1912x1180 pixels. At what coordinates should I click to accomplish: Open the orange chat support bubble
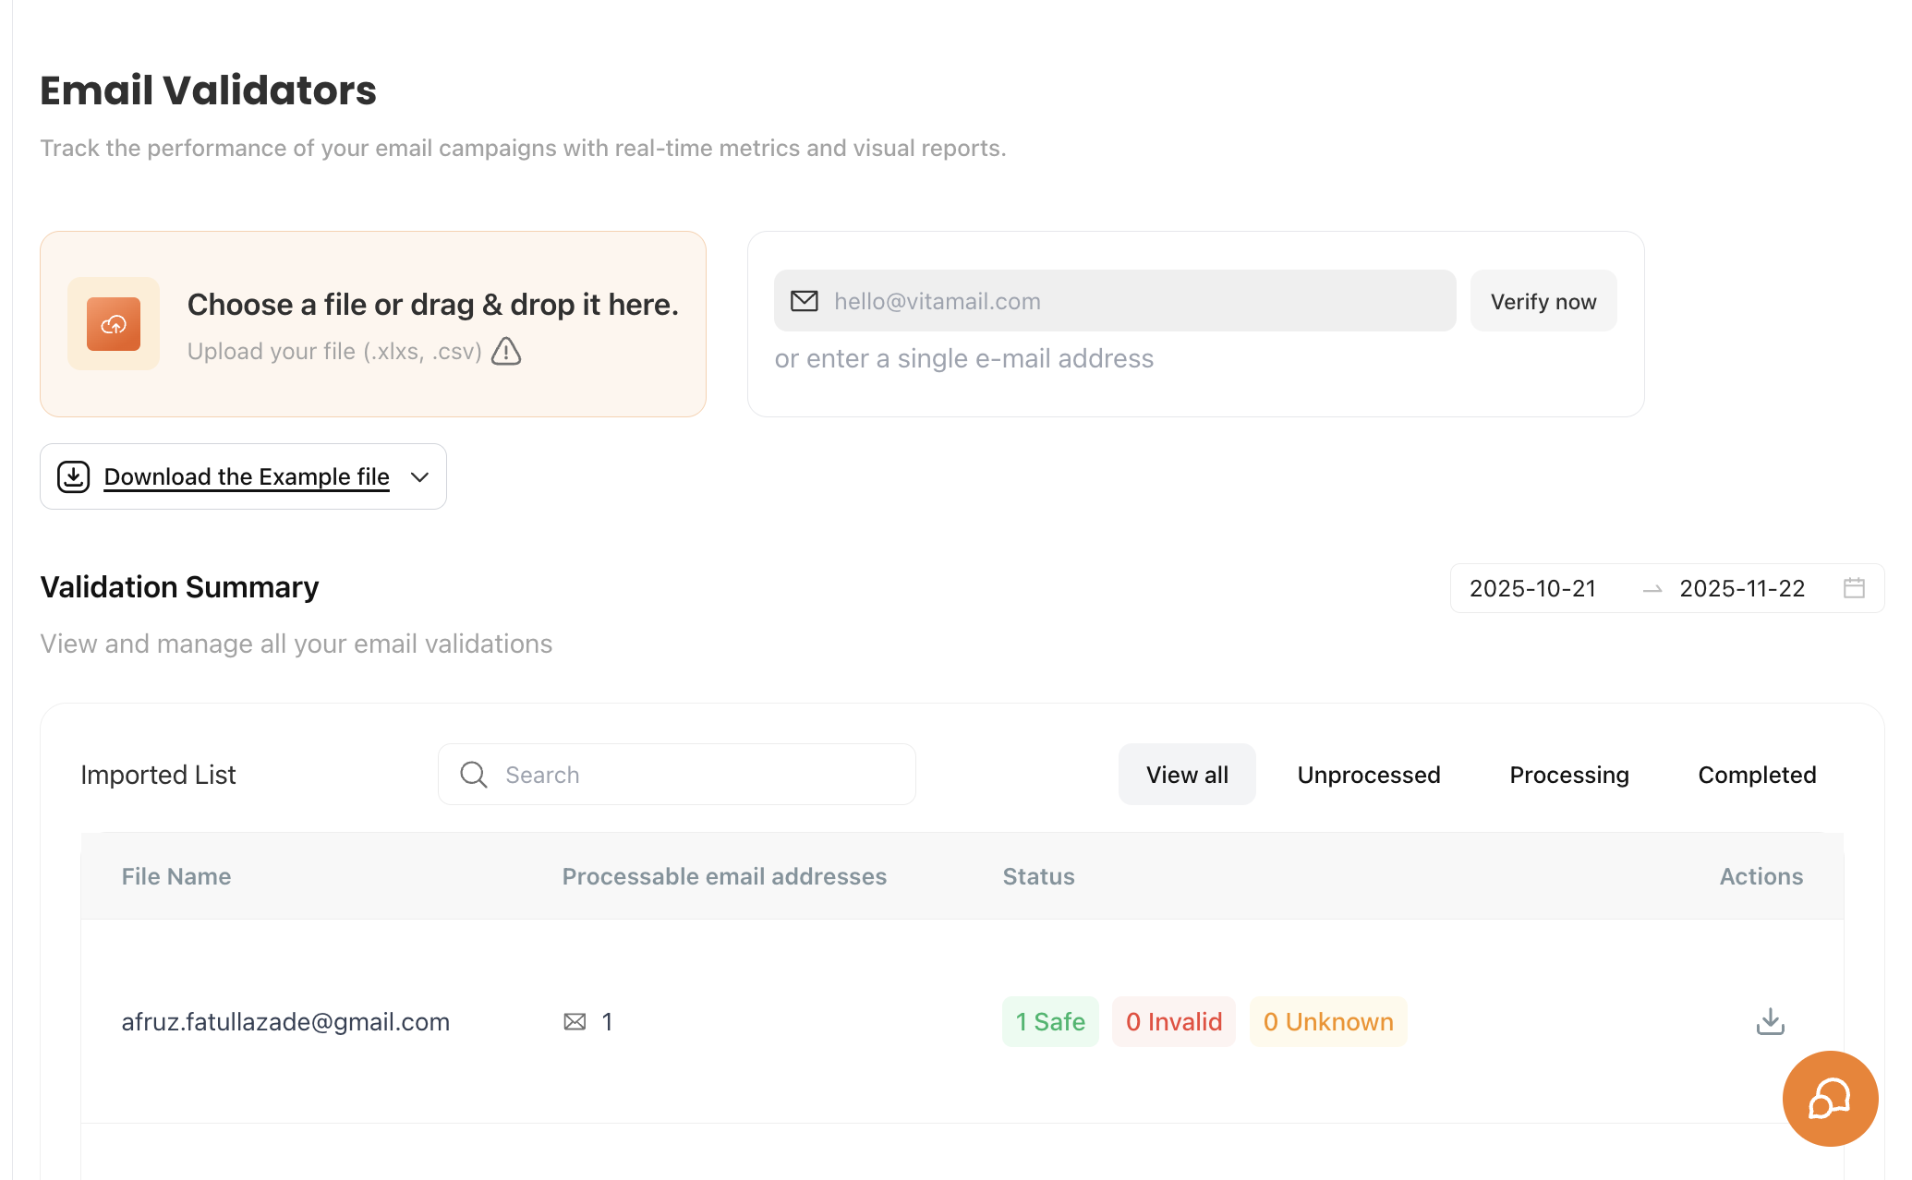(x=1829, y=1098)
